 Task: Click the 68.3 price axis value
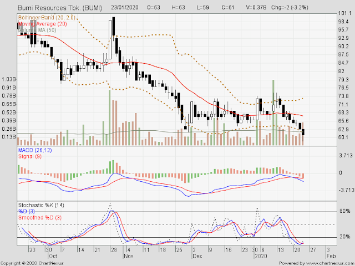click(x=343, y=112)
